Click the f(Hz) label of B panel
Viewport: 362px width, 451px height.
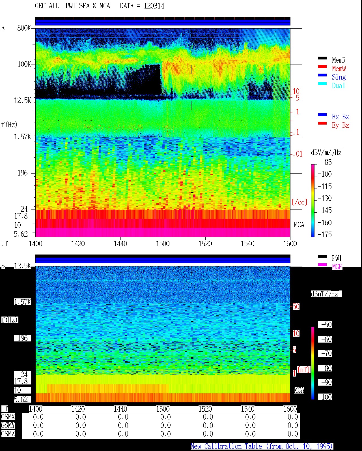pos(9,320)
